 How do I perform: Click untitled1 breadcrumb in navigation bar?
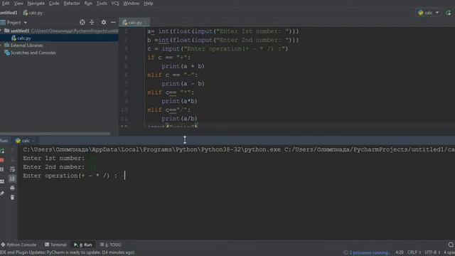click(x=9, y=13)
